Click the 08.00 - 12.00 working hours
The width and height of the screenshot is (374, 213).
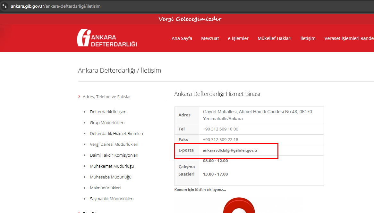coord(215,161)
